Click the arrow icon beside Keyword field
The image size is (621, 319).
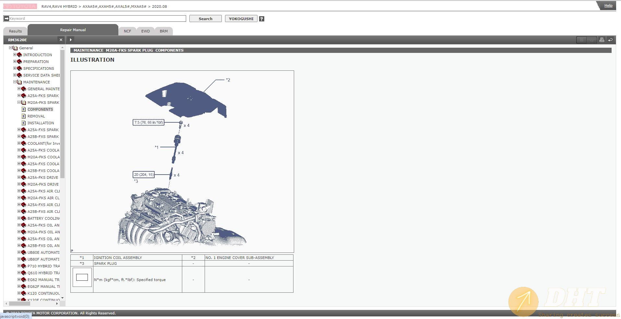(x=6, y=18)
